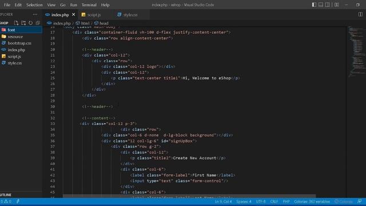The height and width of the screenshot is (206, 366).
Task: Click Colorize 363 variables status item
Action: (312, 201)
